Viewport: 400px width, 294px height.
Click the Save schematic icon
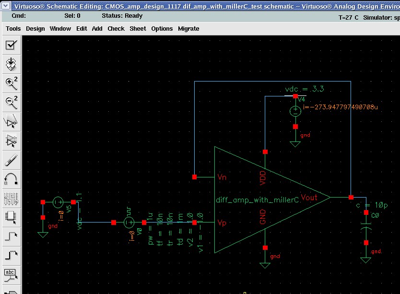tap(11, 64)
